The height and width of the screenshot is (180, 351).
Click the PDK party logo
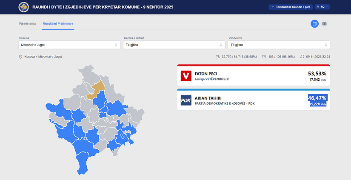tap(186, 100)
